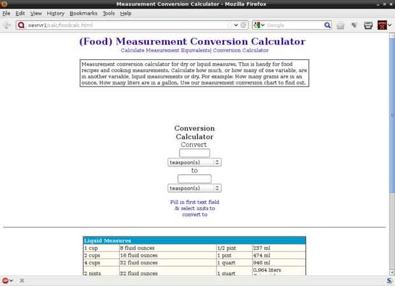Click the bookmark star in address bar
This screenshot has height=286, width=395.
click(229, 25)
